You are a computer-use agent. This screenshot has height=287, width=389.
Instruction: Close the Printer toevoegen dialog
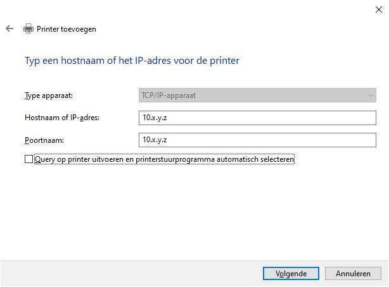[x=379, y=9]
